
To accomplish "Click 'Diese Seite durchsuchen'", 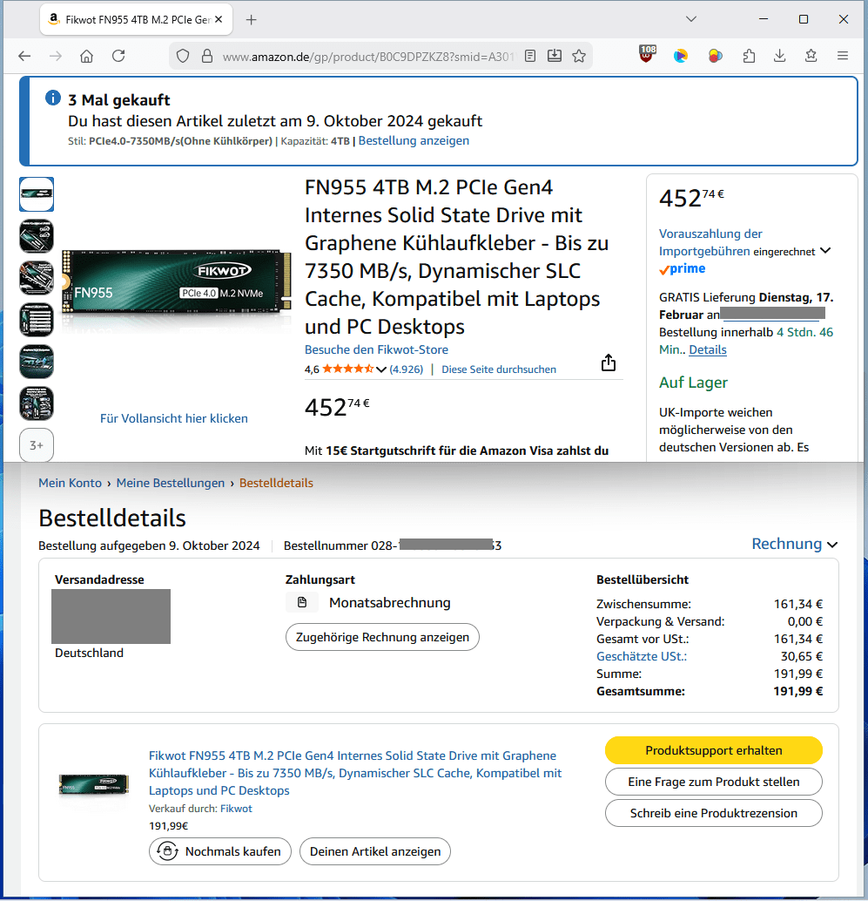I will (x=498, y=369).
